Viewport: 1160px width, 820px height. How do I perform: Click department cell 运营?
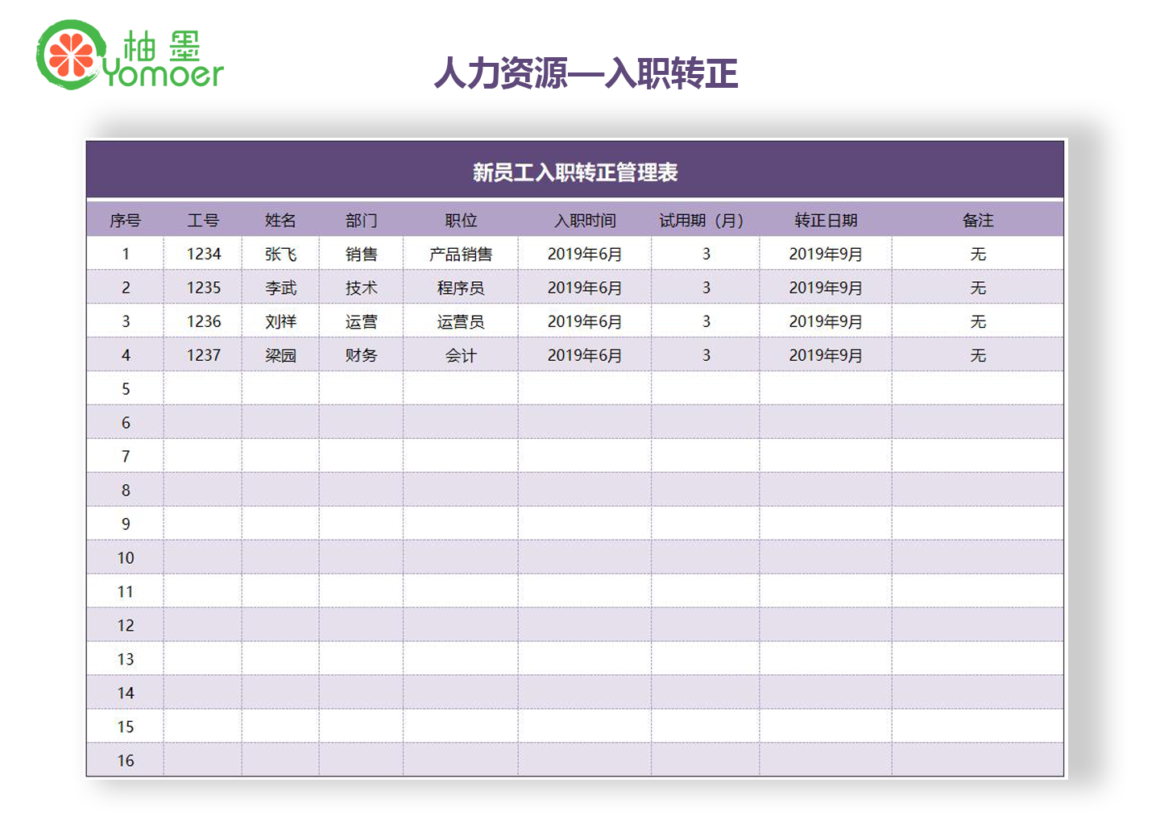(x=361, y=321)
